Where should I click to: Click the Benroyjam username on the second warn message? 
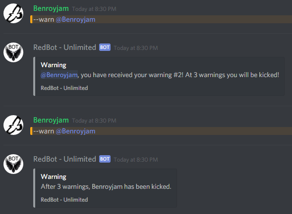click(x=51, y=120)
